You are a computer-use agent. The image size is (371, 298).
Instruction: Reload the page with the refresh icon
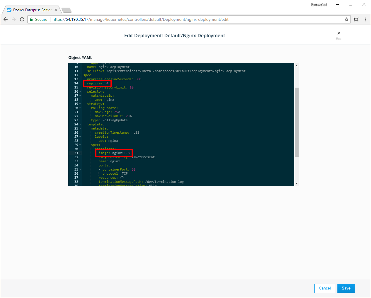point(22,19)
